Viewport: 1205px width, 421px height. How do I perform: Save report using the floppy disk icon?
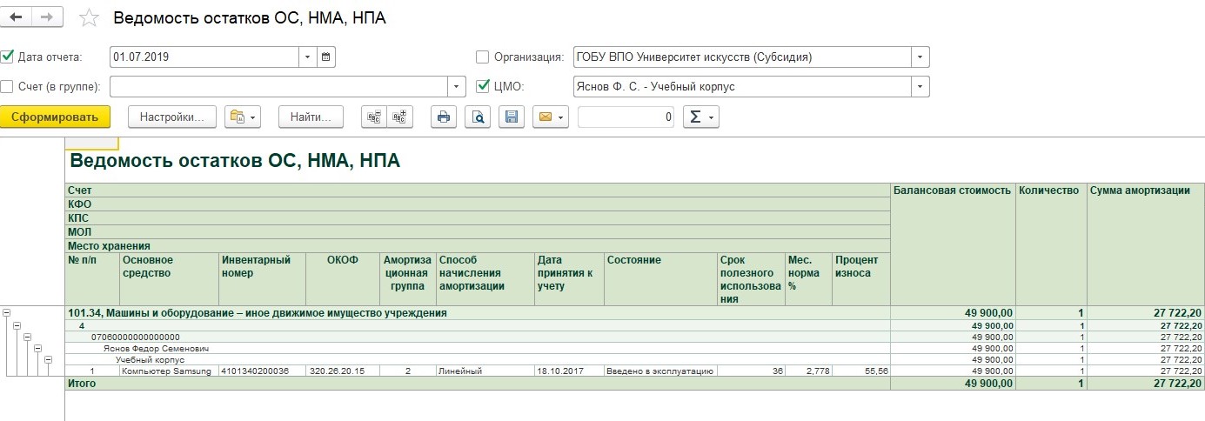pyautogui.click(x=512, y=117)
